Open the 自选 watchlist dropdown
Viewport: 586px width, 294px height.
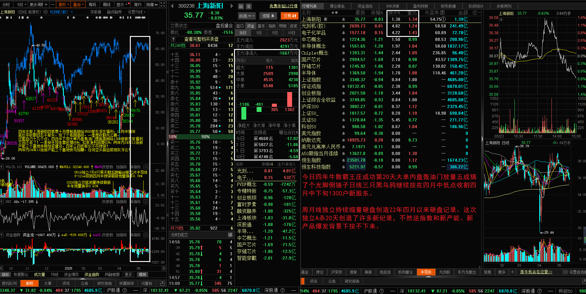click(x=246, y=16)
